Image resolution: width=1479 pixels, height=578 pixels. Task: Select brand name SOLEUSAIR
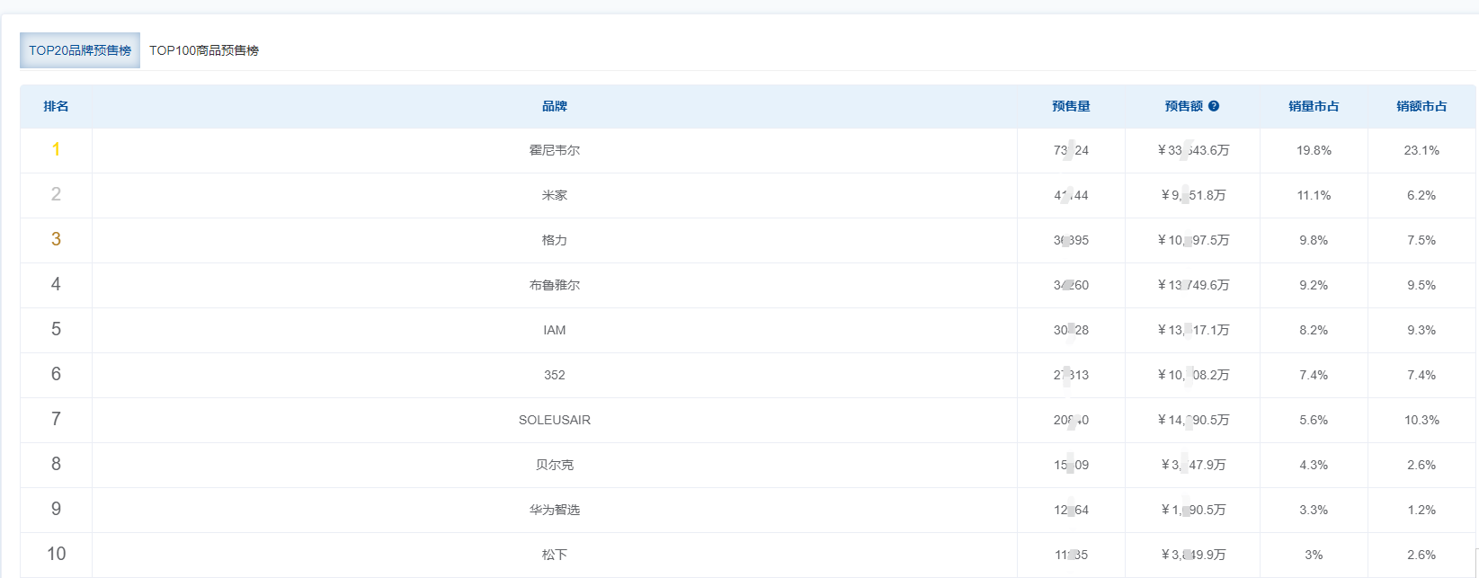(555, 420)
